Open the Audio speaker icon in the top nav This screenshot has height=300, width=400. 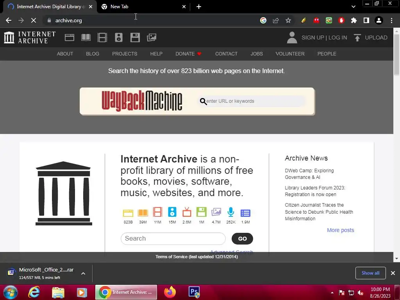click(x=119, y=37)
